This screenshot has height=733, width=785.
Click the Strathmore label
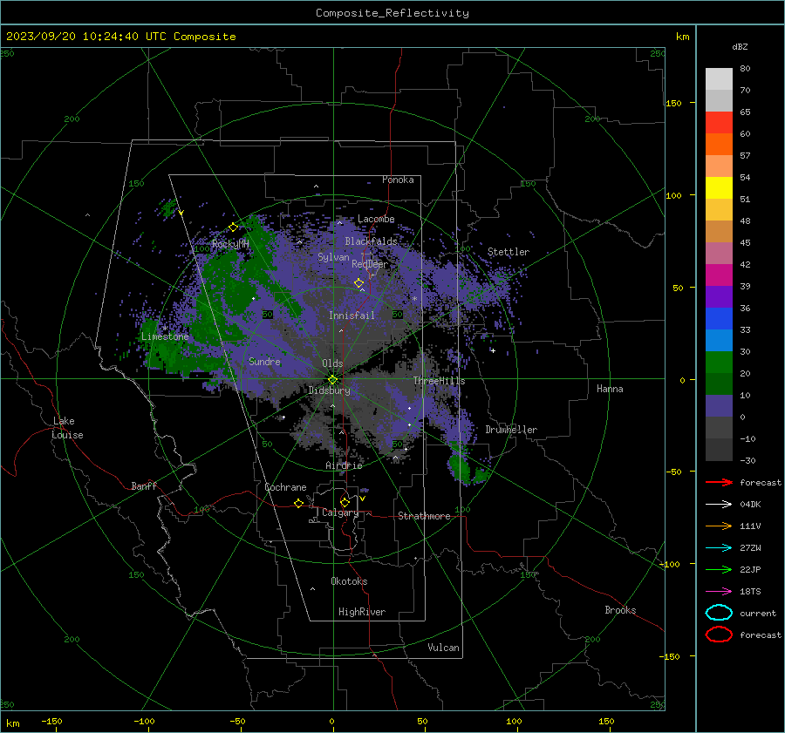click(x=424, y=516)
